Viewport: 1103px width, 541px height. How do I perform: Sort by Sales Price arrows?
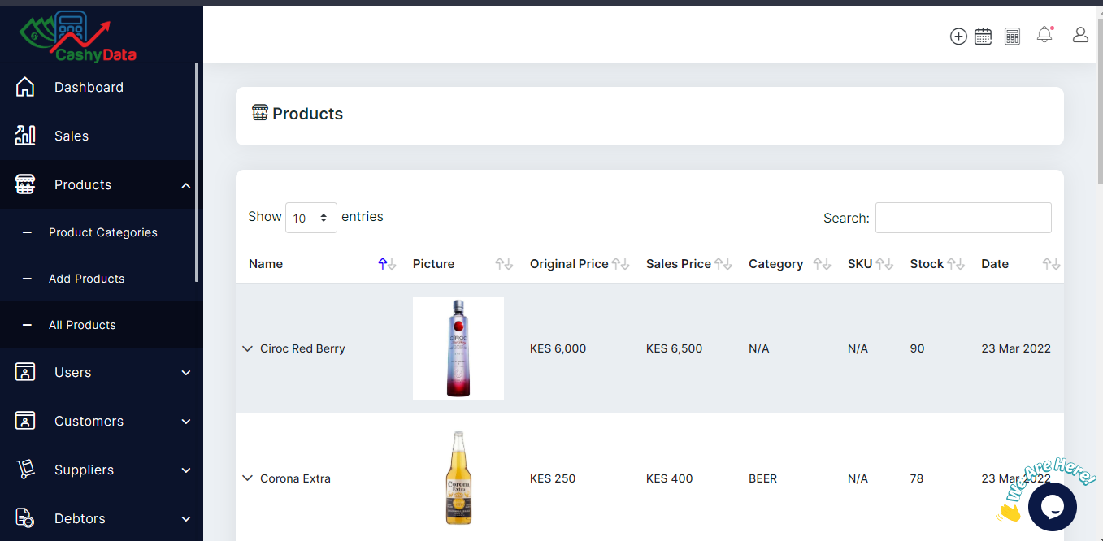[x=723, y=264]
